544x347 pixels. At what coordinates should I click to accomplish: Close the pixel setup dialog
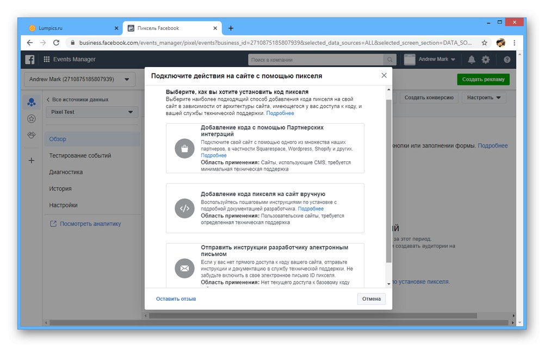pos(384,75)
